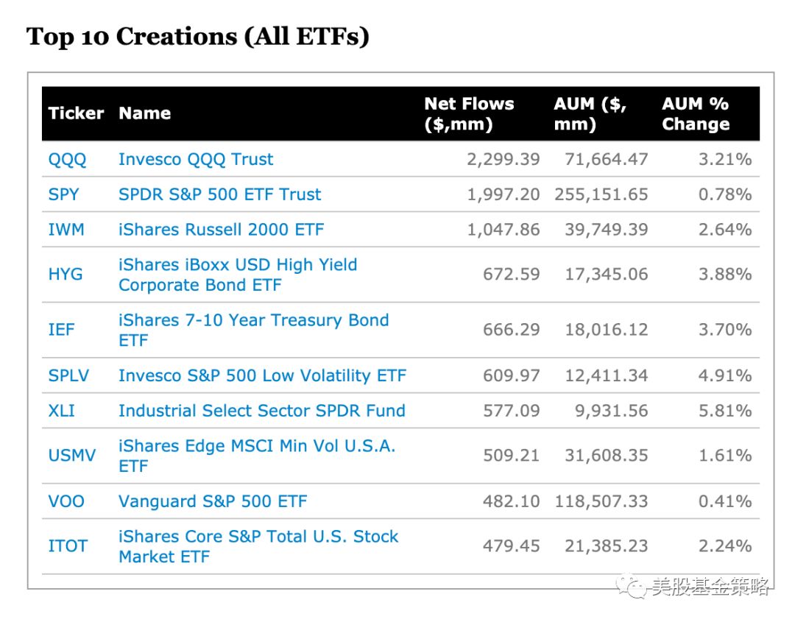
Task: Open Industrial Select Sector SPDR Fund link
Action: [x=261, y=411]
